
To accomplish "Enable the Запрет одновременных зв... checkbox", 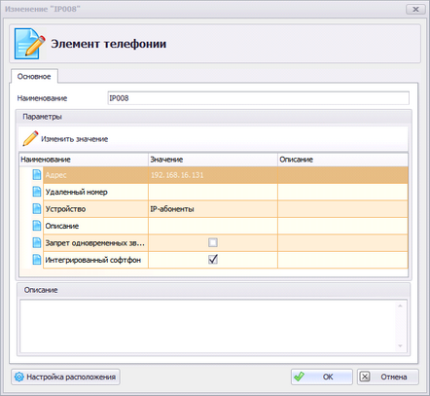I will [213, 242].
